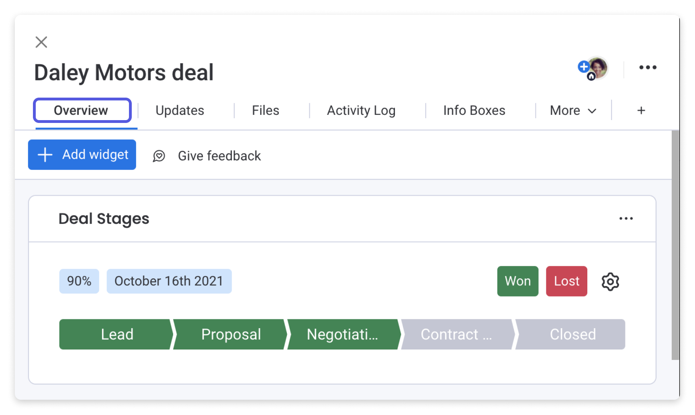Select the Overview tab
Image resolution: width=695 pixels, height=415 pixels.
point(82,110)
